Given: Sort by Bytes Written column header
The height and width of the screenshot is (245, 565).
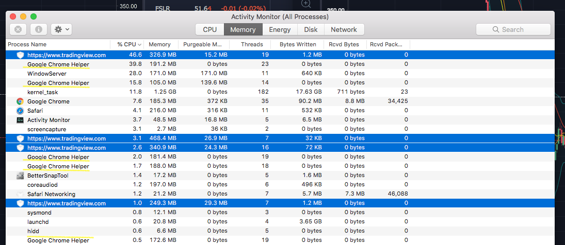Looking at the screenshot, I should coord(298,45).
